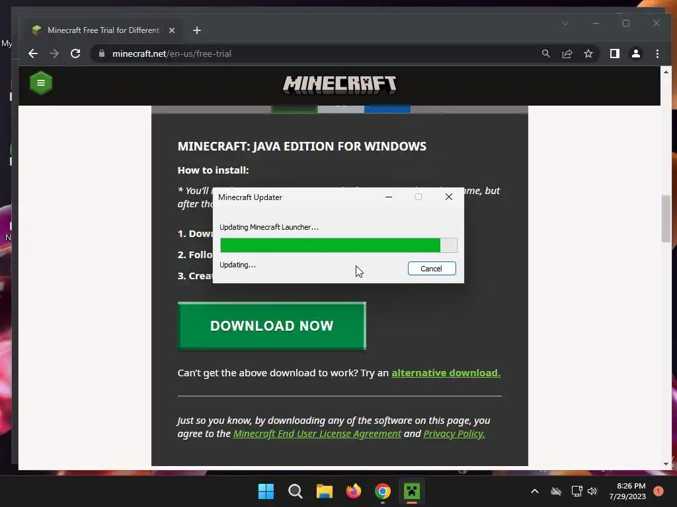Viewport: 677px width, 507px height.
Task: Click the "How to install:" heading
Action: (x=213, y=170)
